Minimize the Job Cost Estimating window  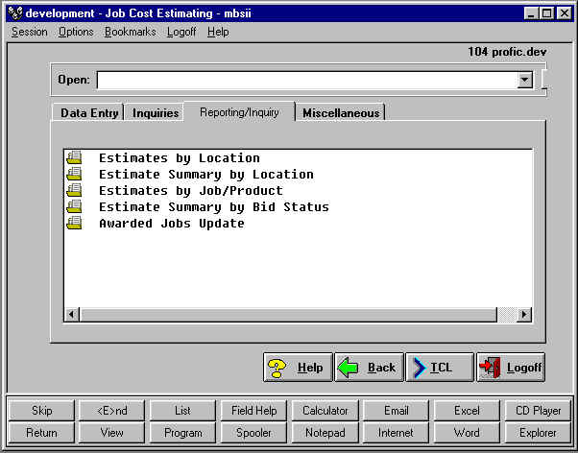(531, 14)
